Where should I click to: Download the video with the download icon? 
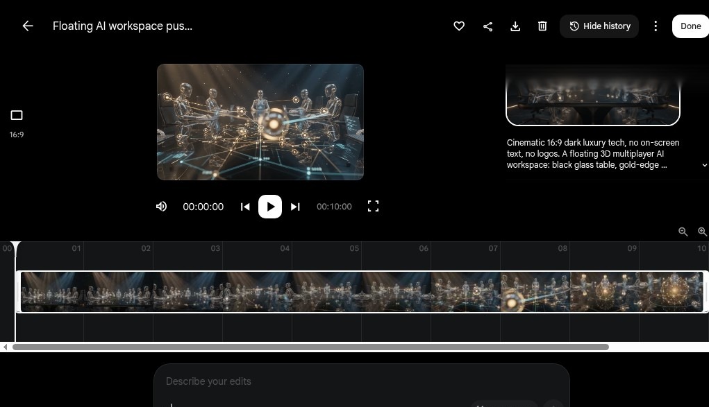click(x=515, y=26)
